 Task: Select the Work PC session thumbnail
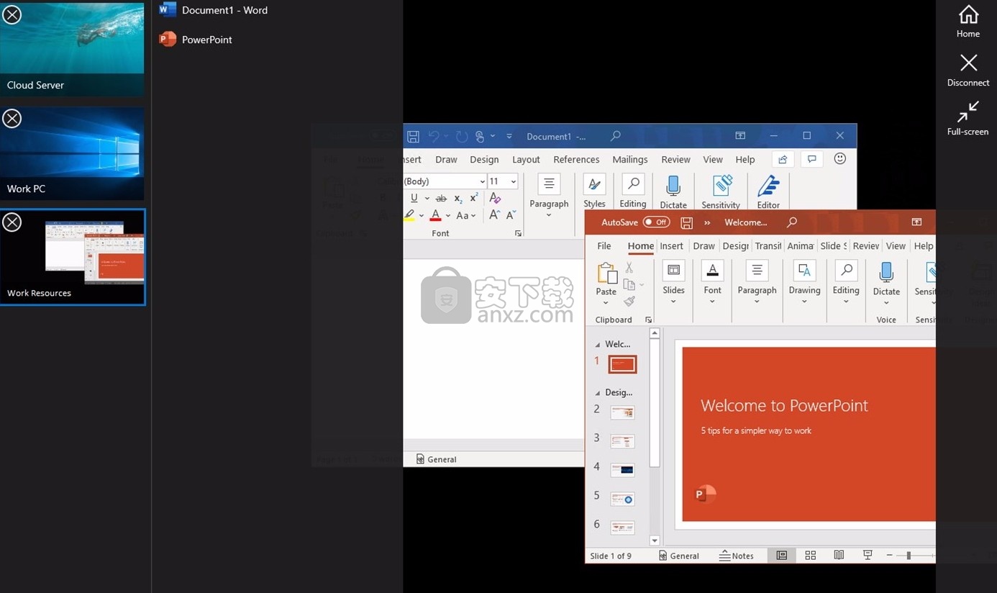(x=72, y=153)
